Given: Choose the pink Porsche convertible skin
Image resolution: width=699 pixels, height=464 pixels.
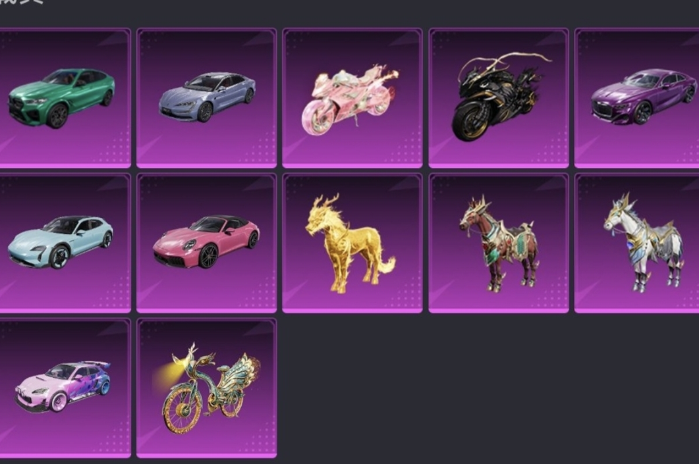Looking at the screenshot, I should 206,243.
